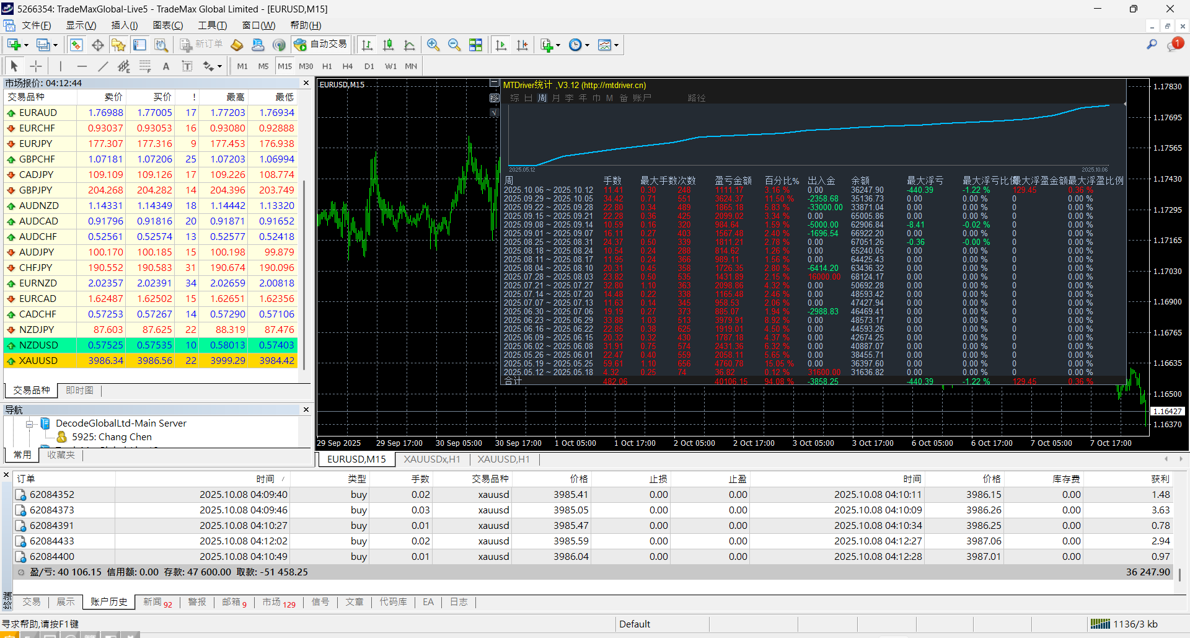The width and height of the screenshot is (1190, 638).
Task: Switch to the XAUUSD,H1 chart tab
Action: (x=503, y=459)
